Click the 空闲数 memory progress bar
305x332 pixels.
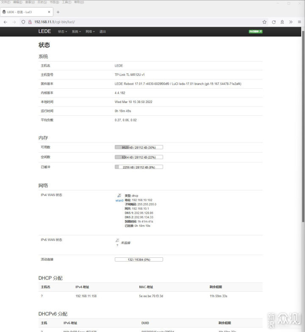click(139, 157)
